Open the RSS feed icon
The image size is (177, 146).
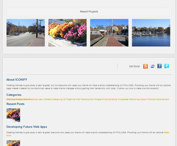point(146,66)
